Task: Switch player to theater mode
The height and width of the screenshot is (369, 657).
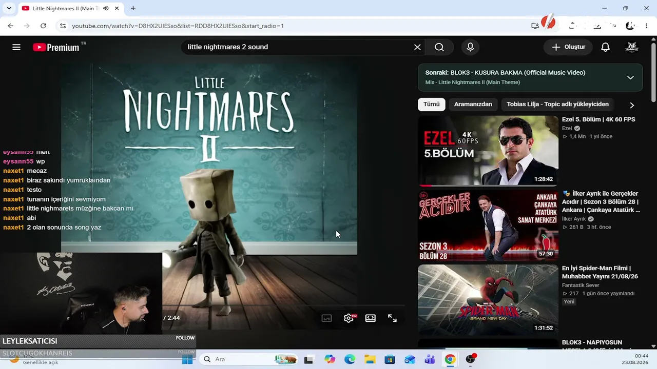Action: tap(371, 318)
